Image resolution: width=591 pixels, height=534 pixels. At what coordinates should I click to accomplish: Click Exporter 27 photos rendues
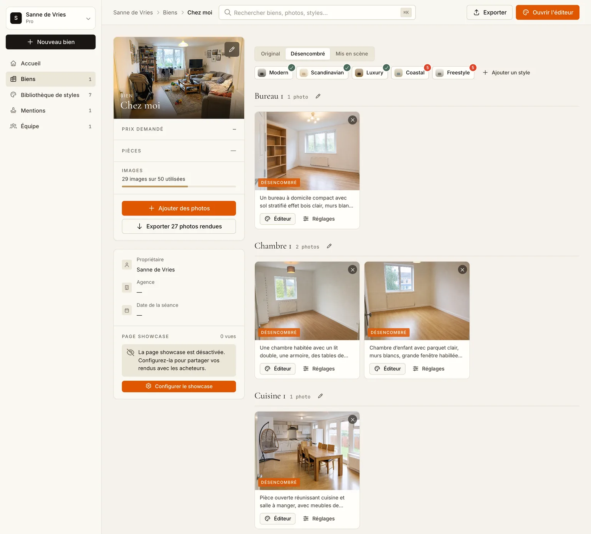pos(179,226)
